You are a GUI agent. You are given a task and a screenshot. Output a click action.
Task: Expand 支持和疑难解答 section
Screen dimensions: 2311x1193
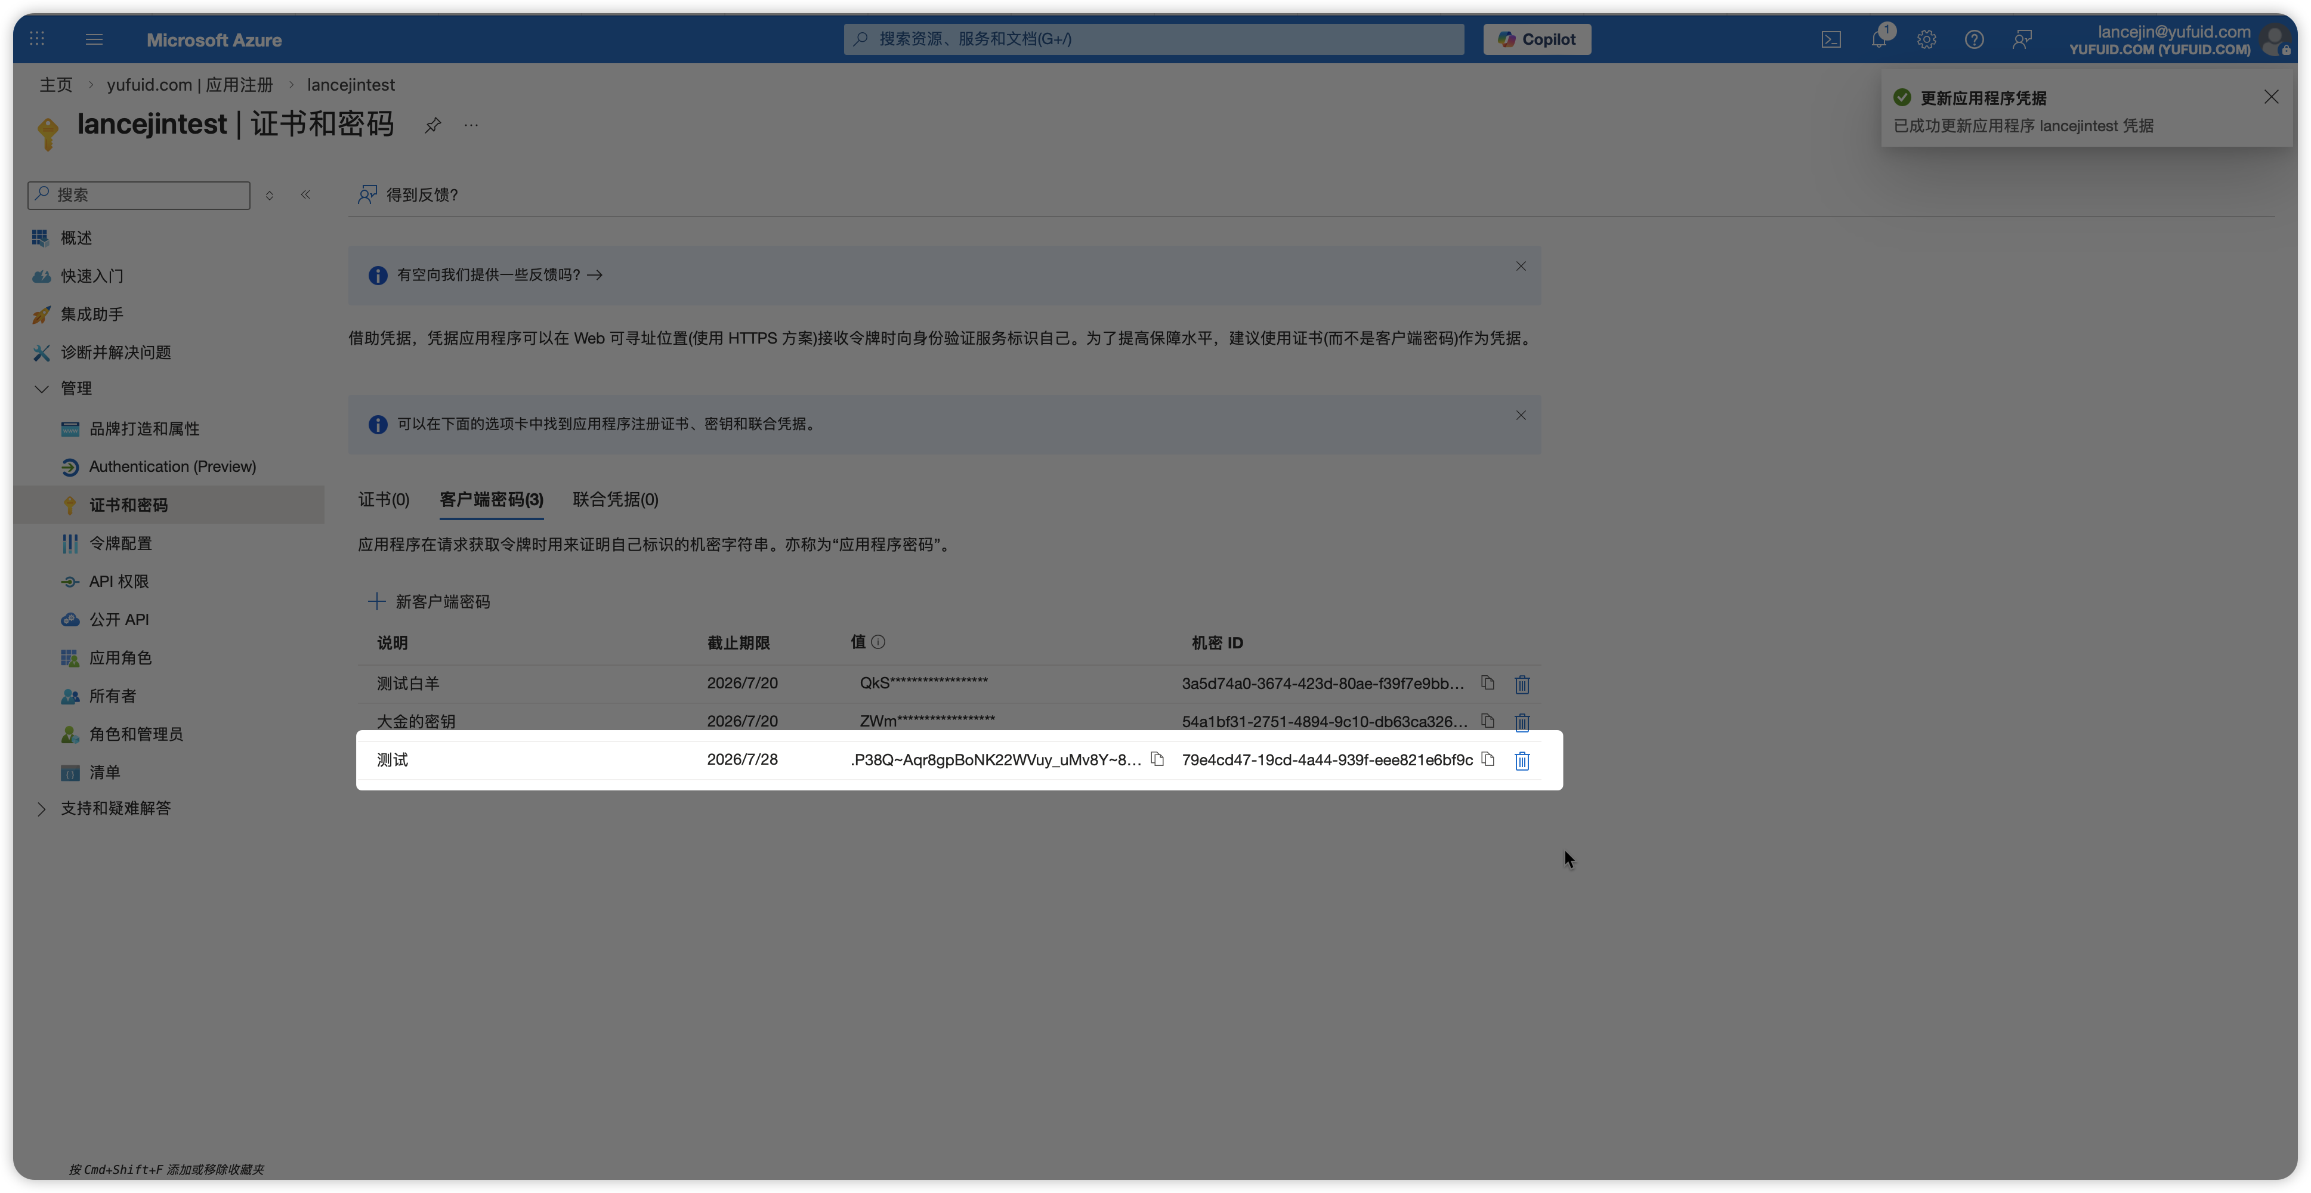click(41, 808)
